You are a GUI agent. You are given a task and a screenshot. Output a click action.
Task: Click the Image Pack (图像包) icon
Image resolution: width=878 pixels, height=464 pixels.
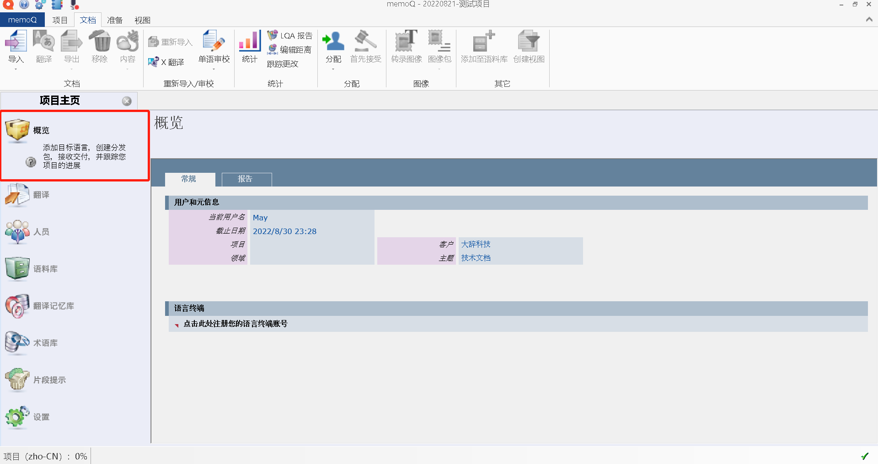pyautogui.click(x=439, y=41)
